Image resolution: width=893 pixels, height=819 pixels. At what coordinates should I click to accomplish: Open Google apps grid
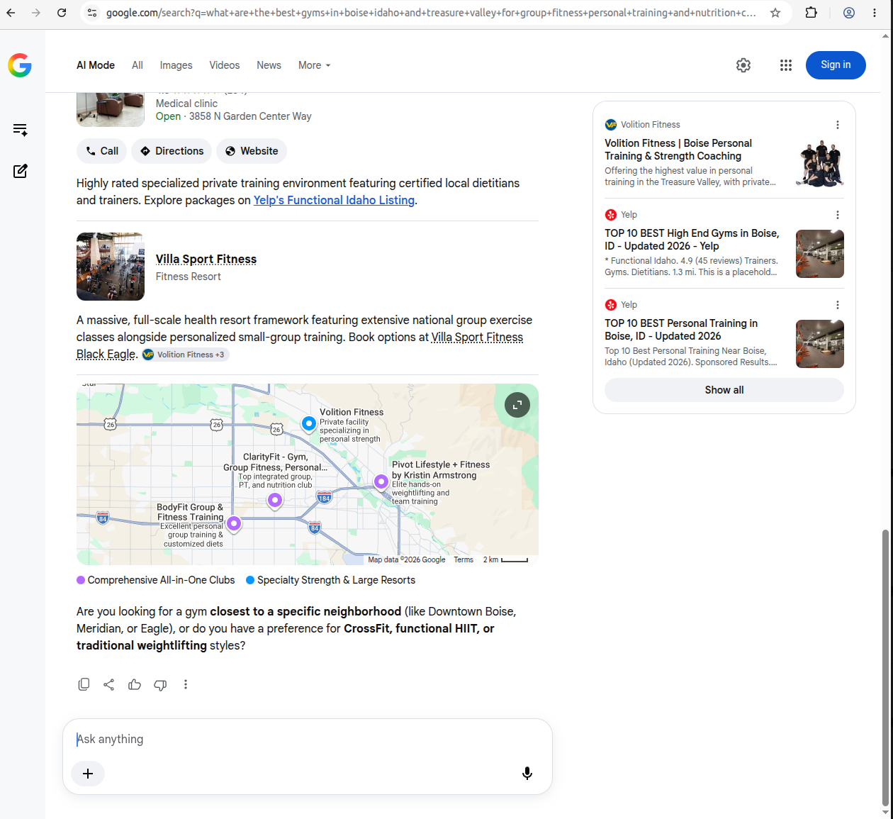pos(786,65)
